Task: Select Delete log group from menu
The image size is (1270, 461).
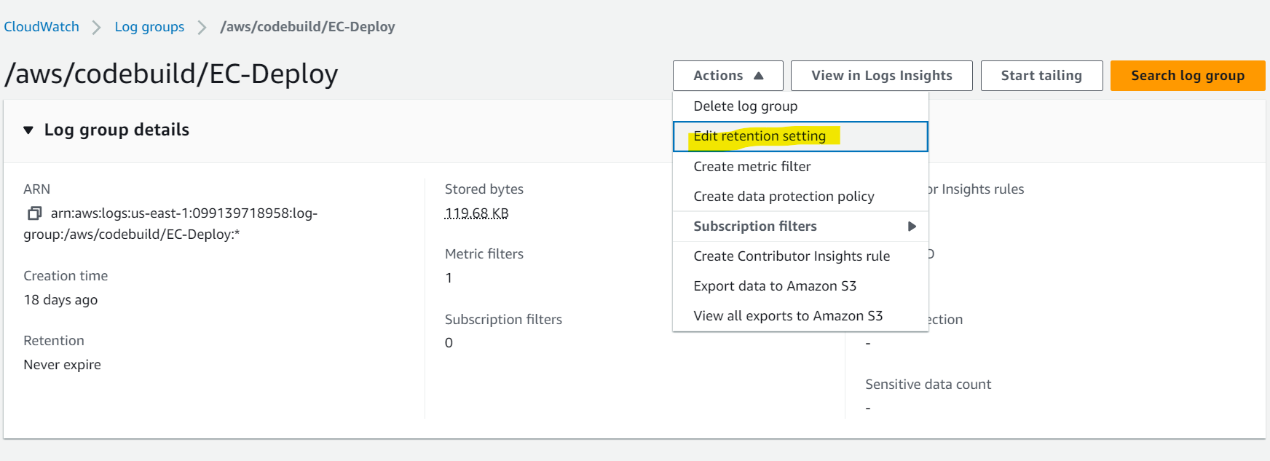Action: pos(800,106)
